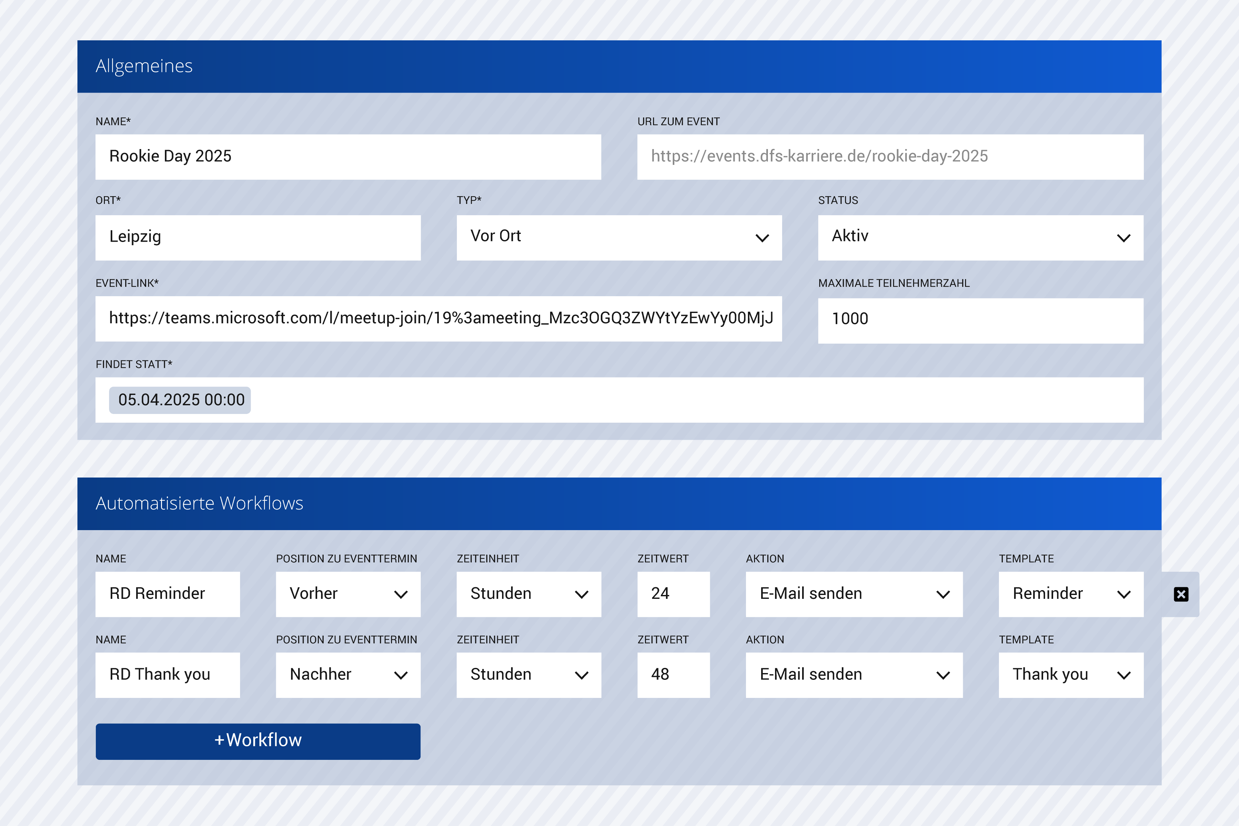
Task: Open the Thank you template dropdown
Action: 1071,675
